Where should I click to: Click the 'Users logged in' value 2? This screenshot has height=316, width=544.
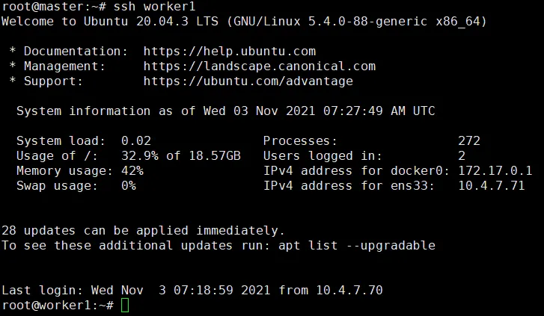point(462,156)
